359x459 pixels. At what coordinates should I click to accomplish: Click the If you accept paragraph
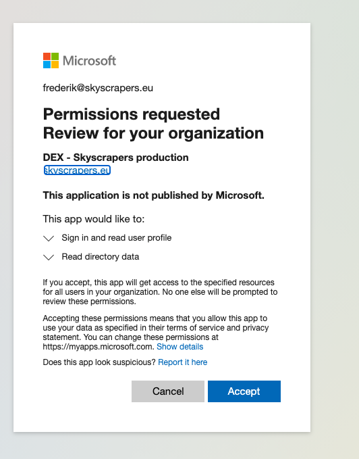click(160, 292)
